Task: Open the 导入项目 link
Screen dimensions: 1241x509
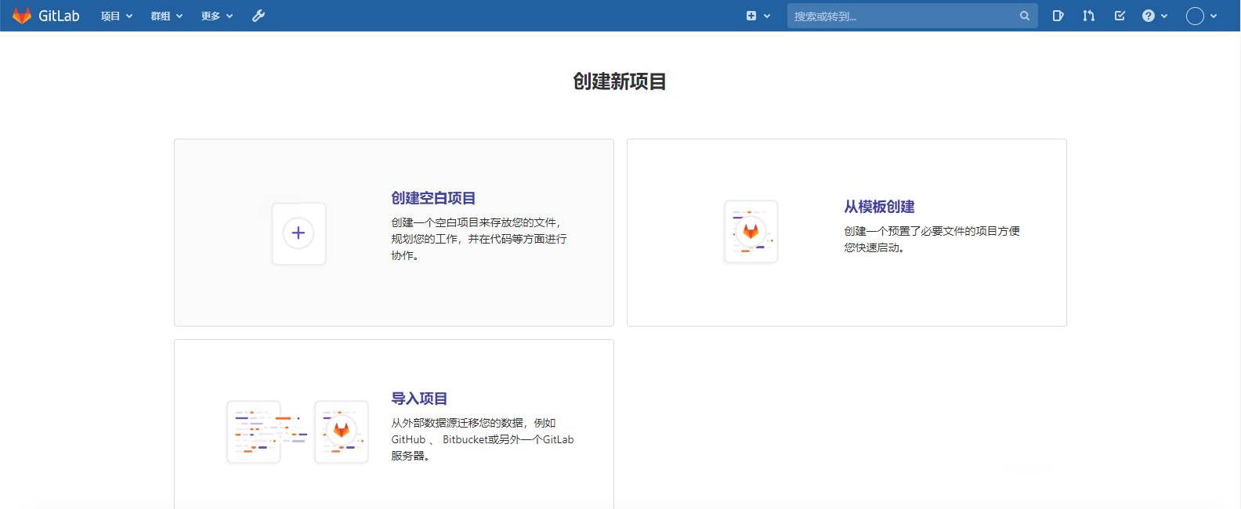Action: point(419,399)
